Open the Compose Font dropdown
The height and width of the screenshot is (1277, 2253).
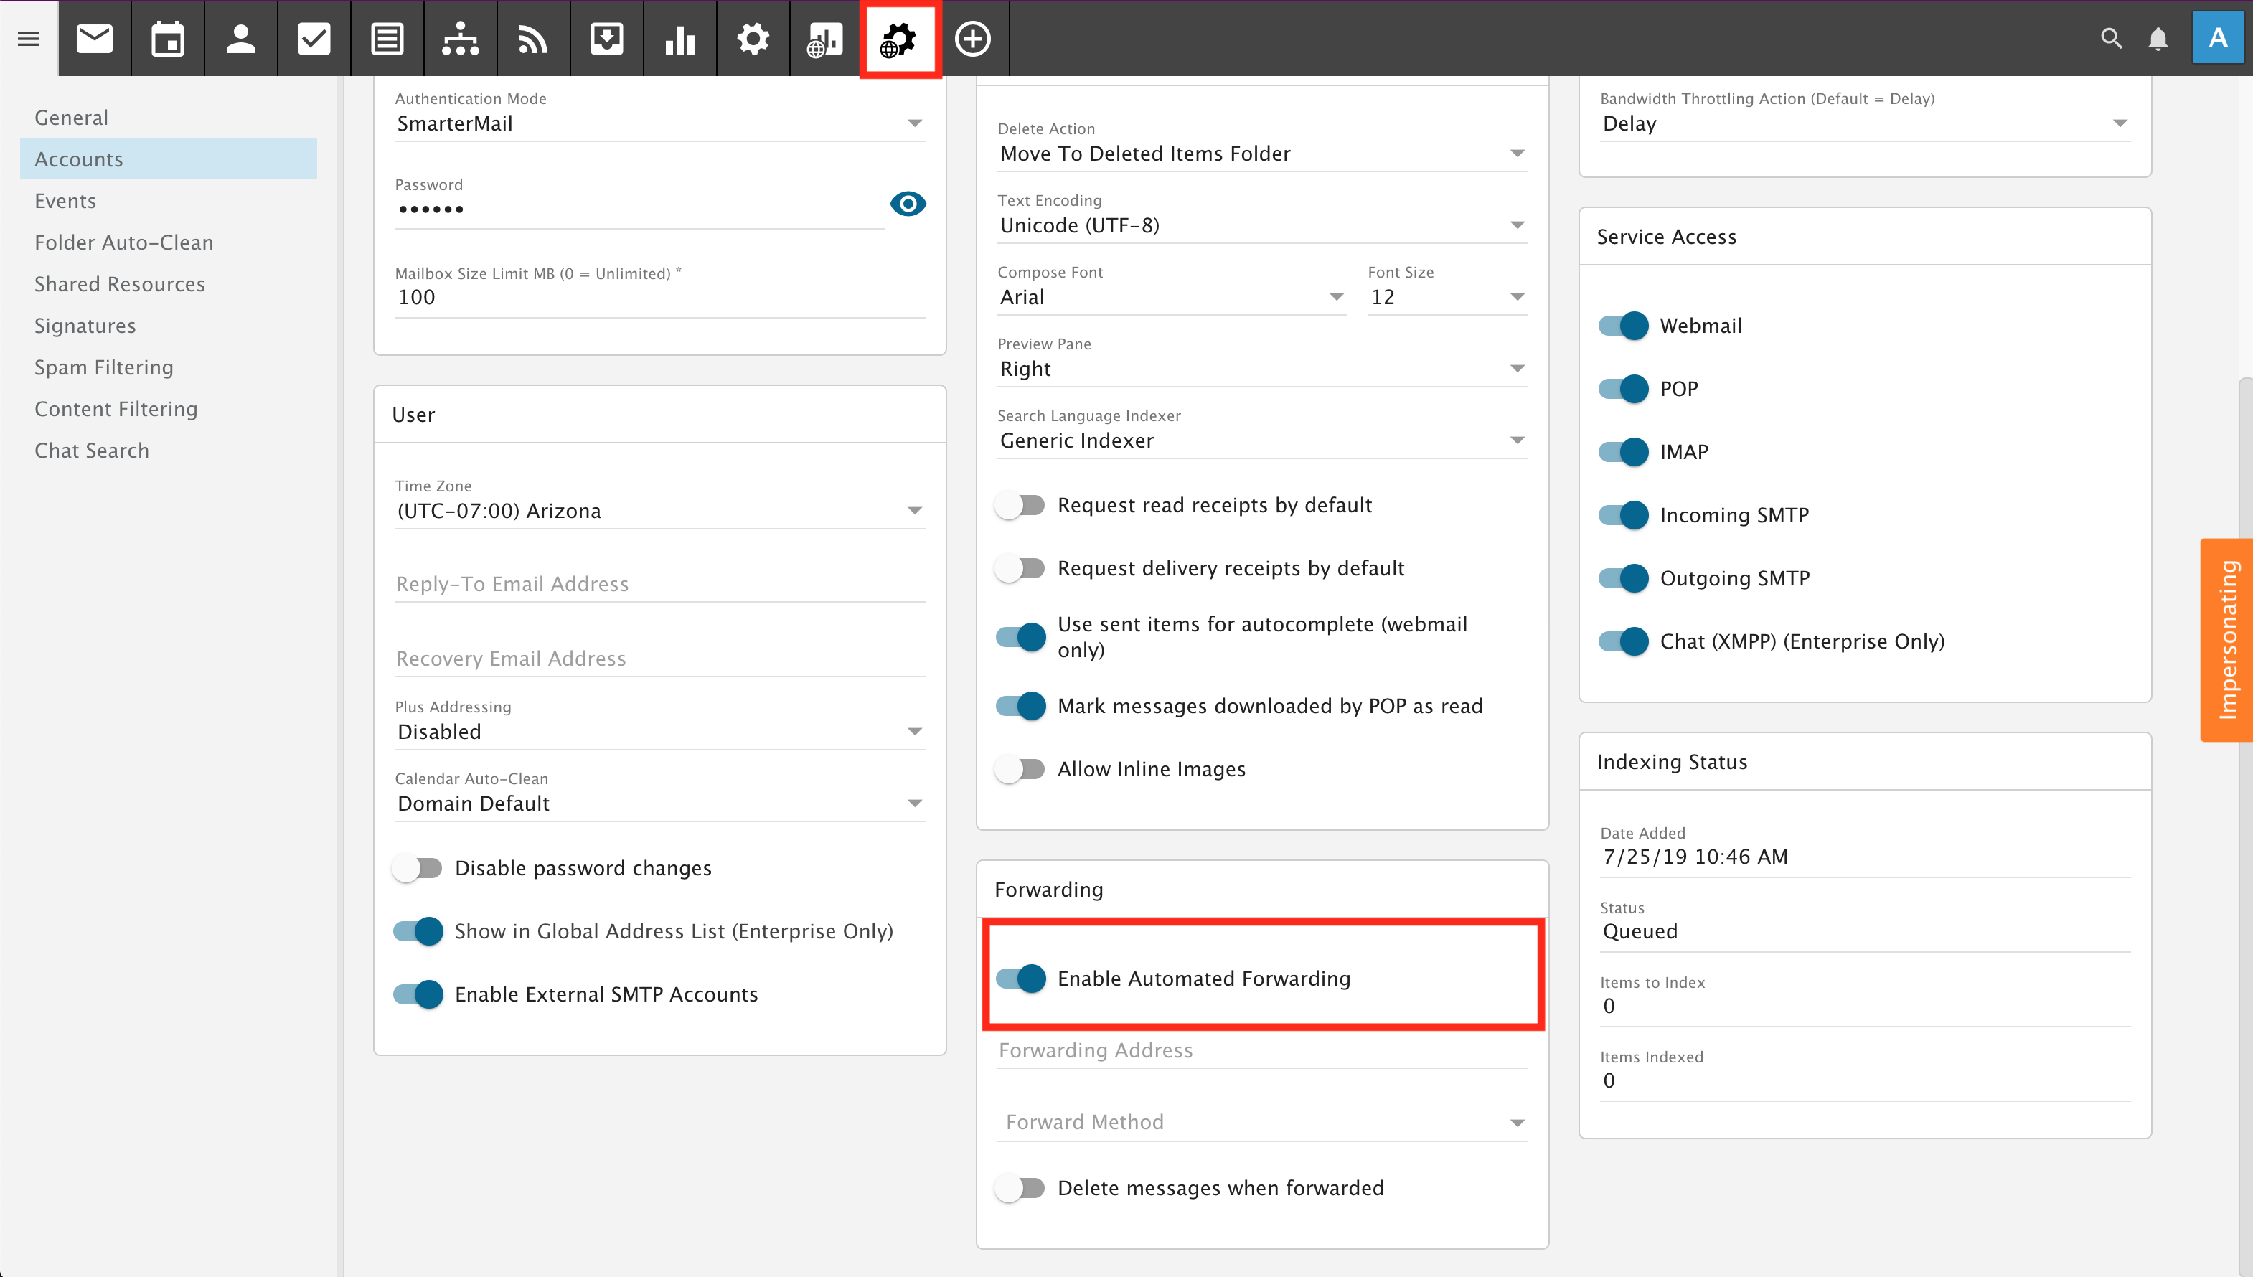1171,297
